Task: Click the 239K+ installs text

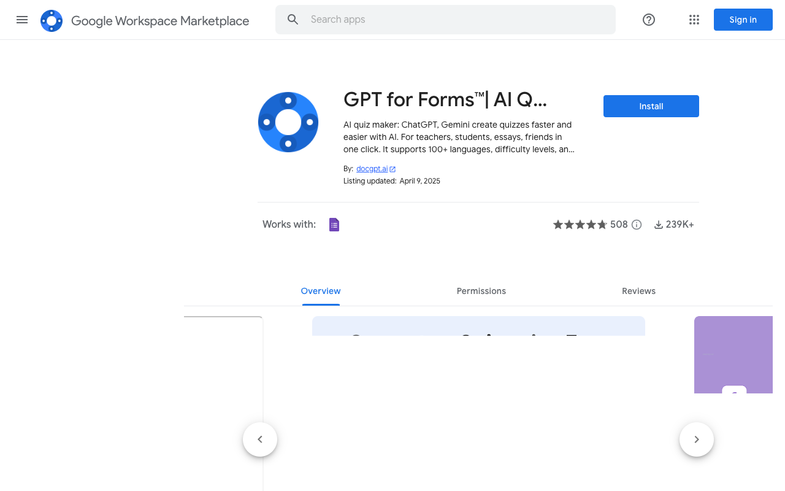Action: pos(680,225)
